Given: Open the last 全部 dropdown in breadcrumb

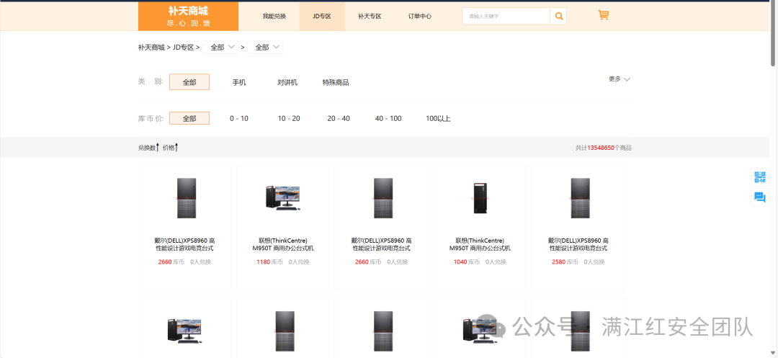Looking at the screenshot, I should pos(265,47).
